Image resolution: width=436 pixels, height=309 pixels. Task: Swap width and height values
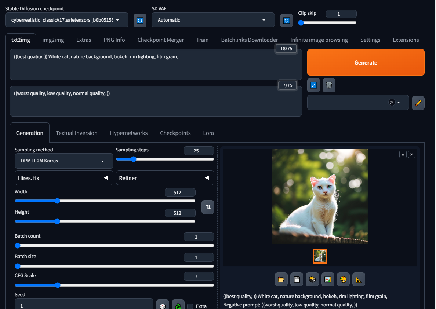coord(208,207)
